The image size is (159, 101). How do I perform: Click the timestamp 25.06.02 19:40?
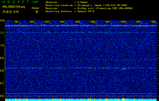click(11, 12)
